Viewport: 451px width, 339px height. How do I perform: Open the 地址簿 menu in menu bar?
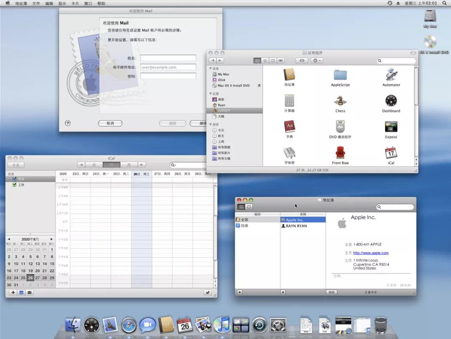[x=20, y=3]
